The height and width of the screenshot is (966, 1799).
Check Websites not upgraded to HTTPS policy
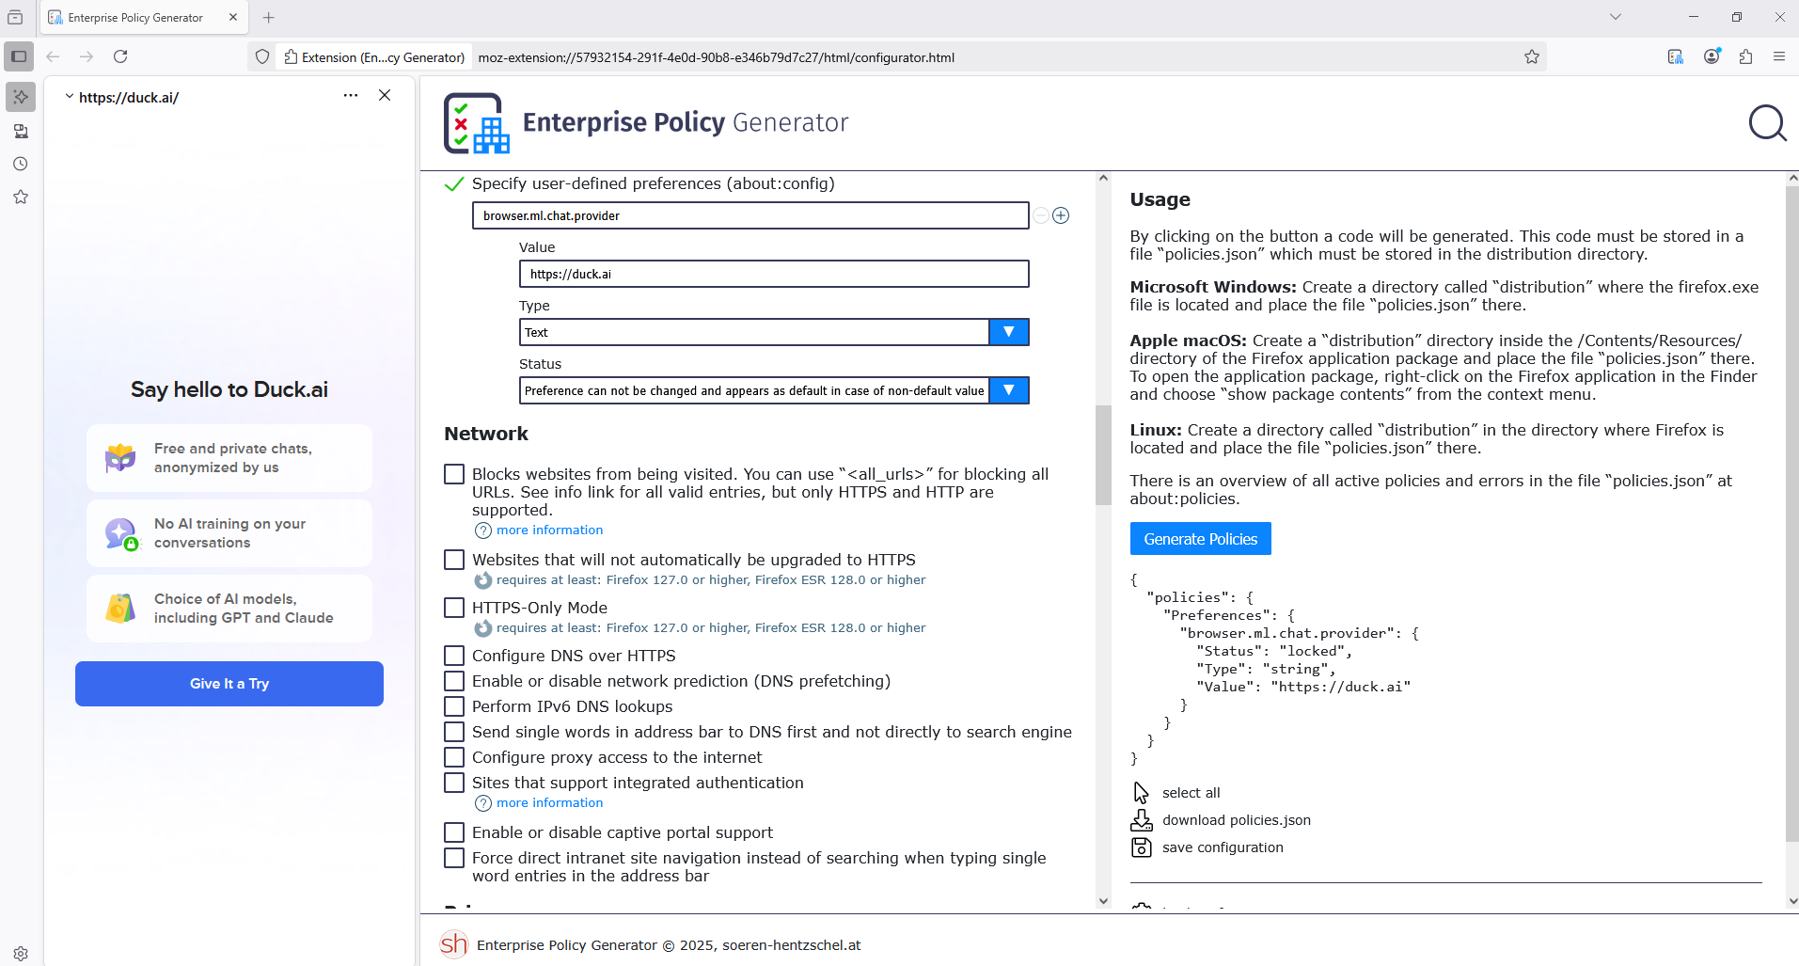click(454, 560)
